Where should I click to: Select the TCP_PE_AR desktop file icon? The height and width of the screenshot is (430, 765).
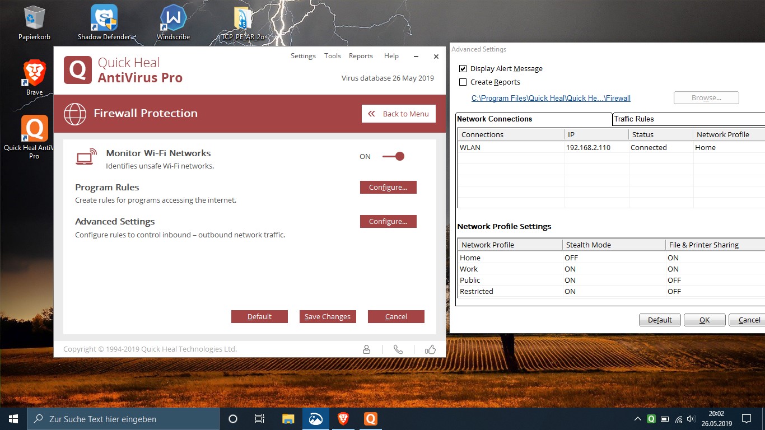point(243,23)
